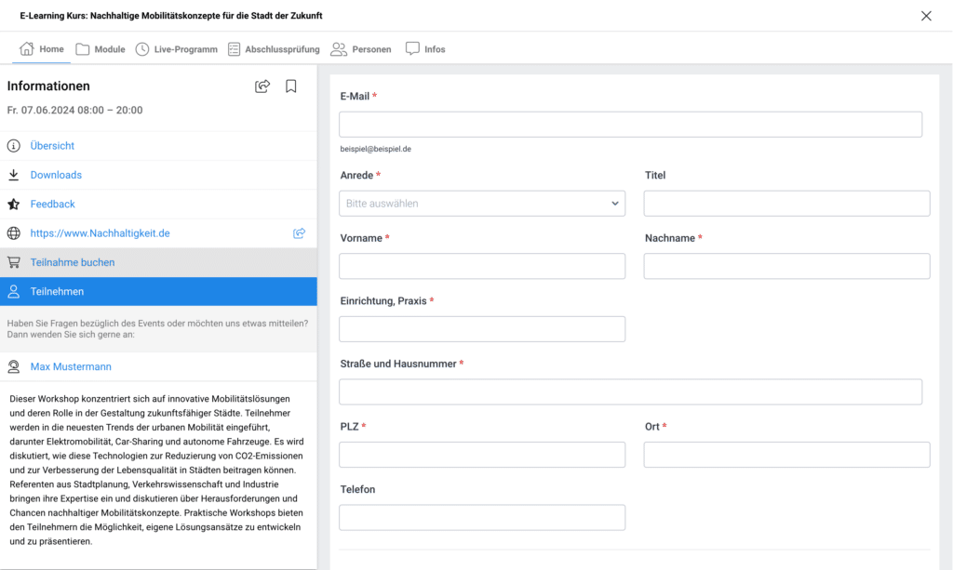This screenshot has height=570, width=953.
Task: Open the Infos tab
Action: 425,49
